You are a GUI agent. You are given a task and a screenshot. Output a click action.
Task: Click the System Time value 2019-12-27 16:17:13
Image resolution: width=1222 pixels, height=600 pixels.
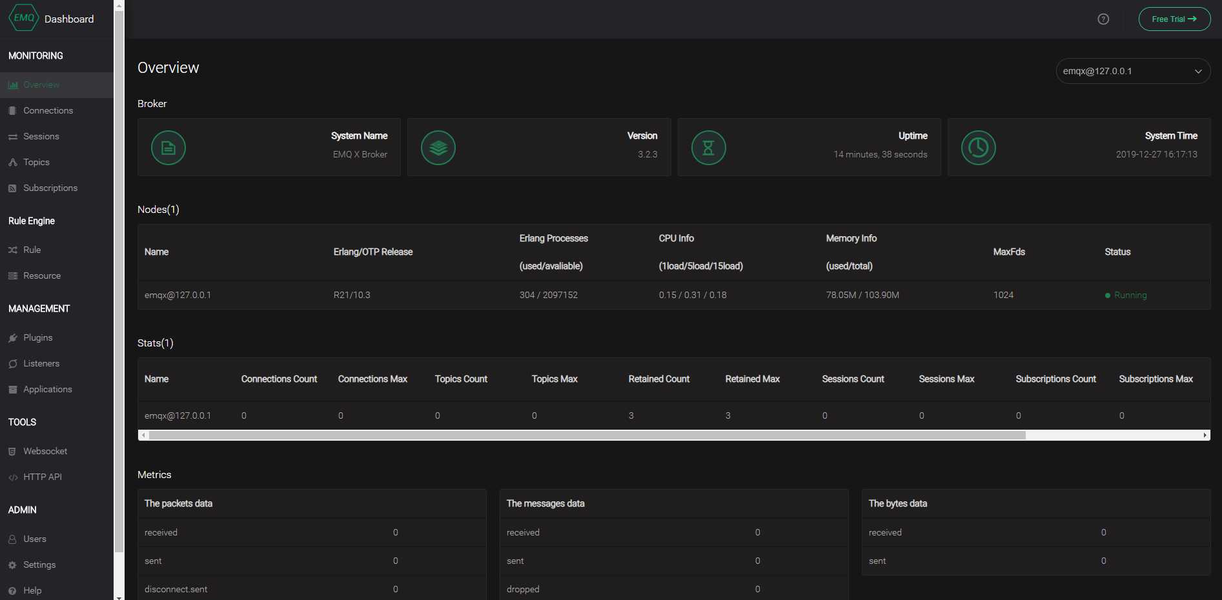pyautogui.click(x=1157, y=155)
